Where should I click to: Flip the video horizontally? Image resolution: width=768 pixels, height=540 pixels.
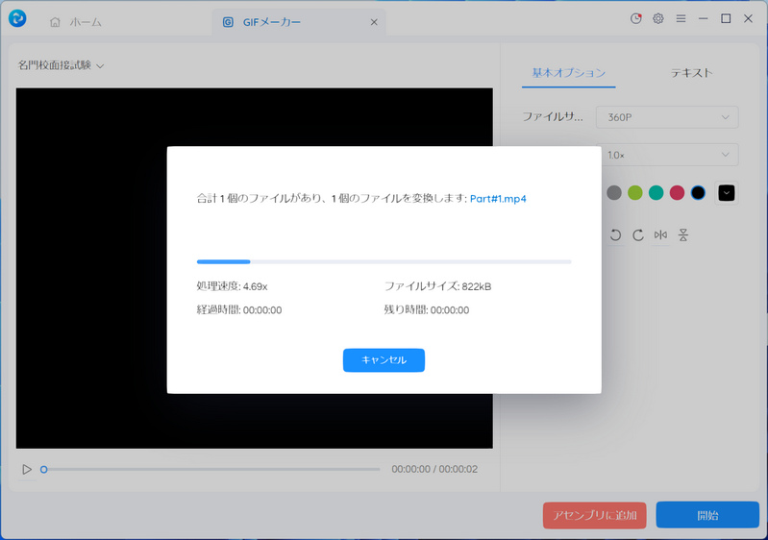[660, 235]
